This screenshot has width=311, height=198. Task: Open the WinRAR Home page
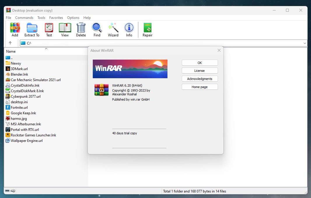click(x=200, y=87)
